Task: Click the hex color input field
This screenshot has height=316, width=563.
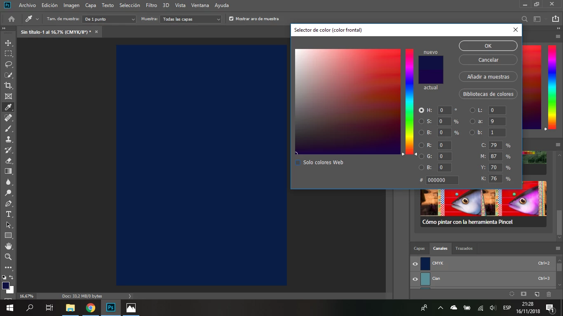Action: pos(442,180)
